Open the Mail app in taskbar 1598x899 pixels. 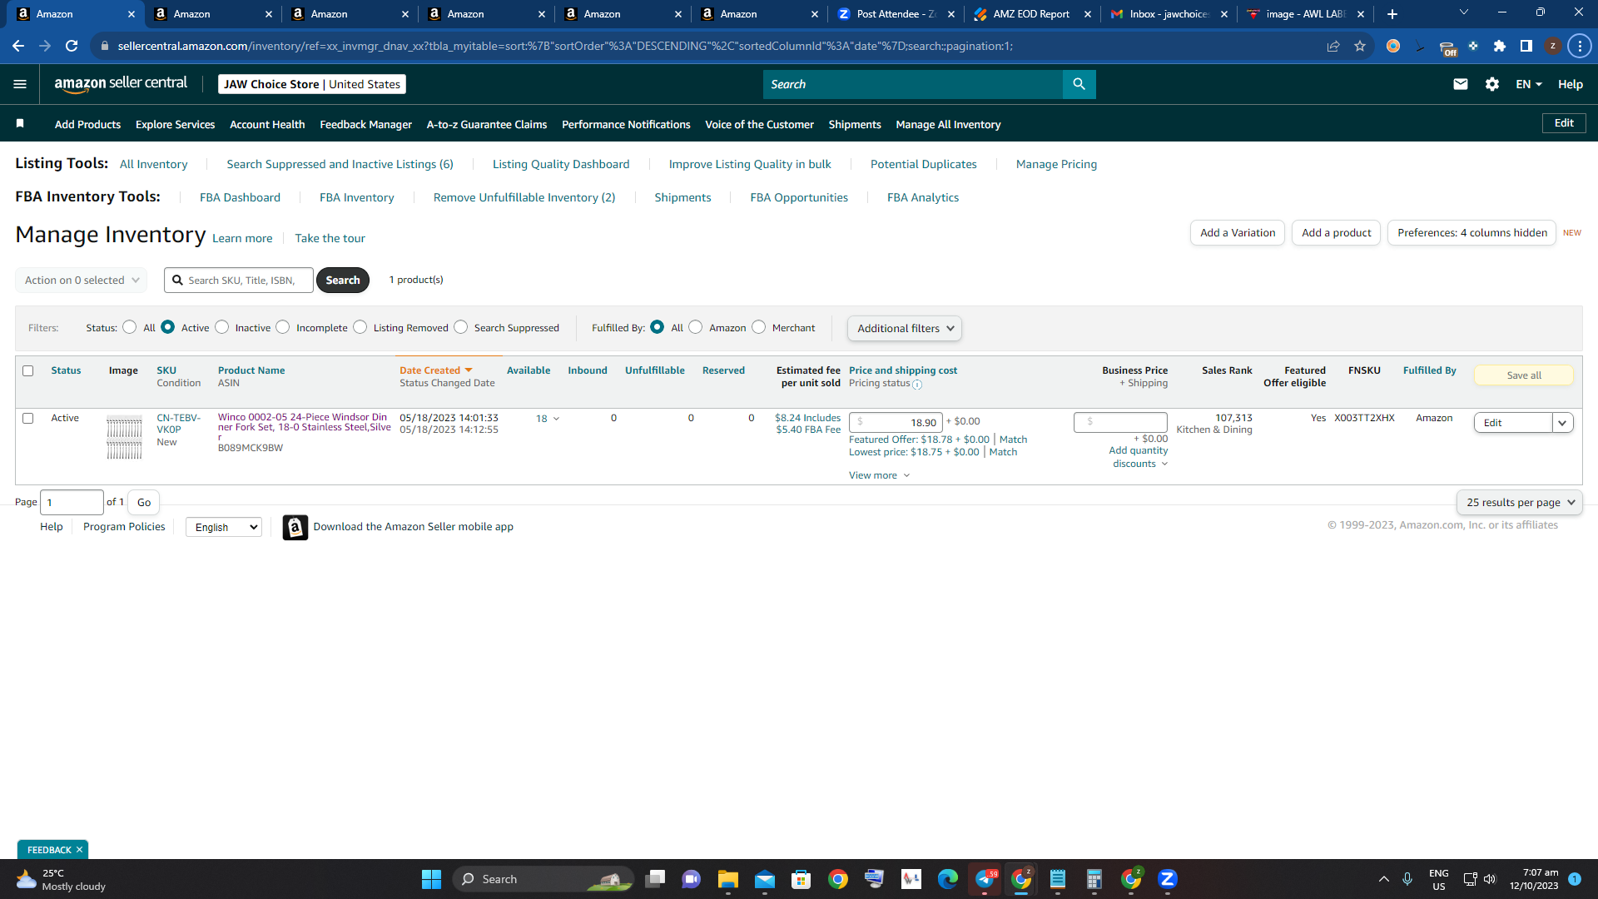764,879
